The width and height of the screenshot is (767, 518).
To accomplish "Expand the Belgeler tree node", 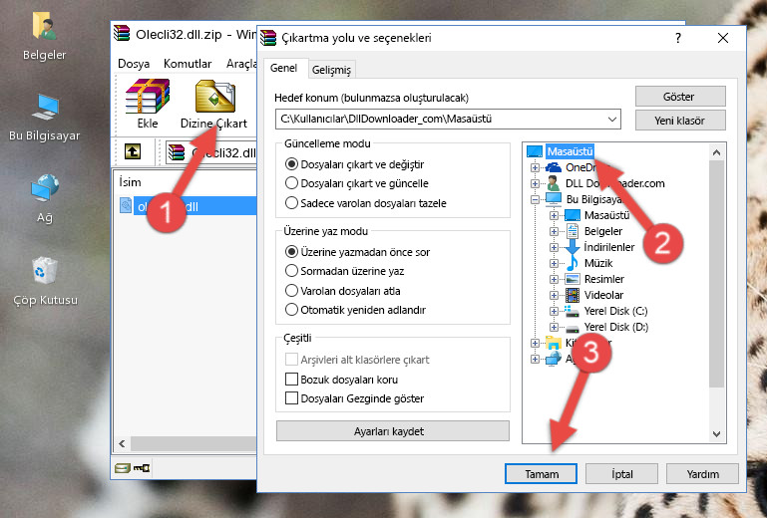I will [554, 231].
